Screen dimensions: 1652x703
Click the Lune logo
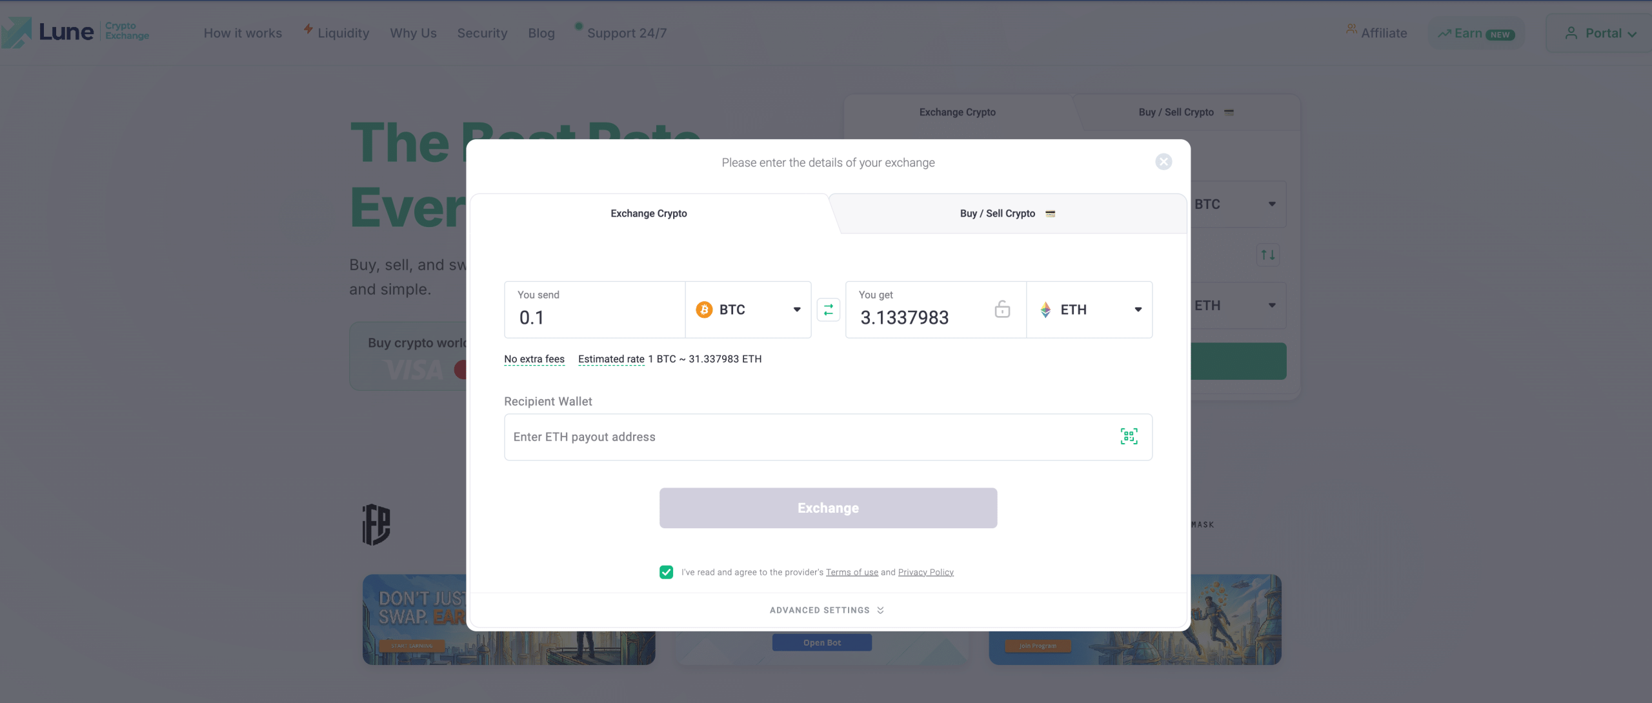[76, 32]
